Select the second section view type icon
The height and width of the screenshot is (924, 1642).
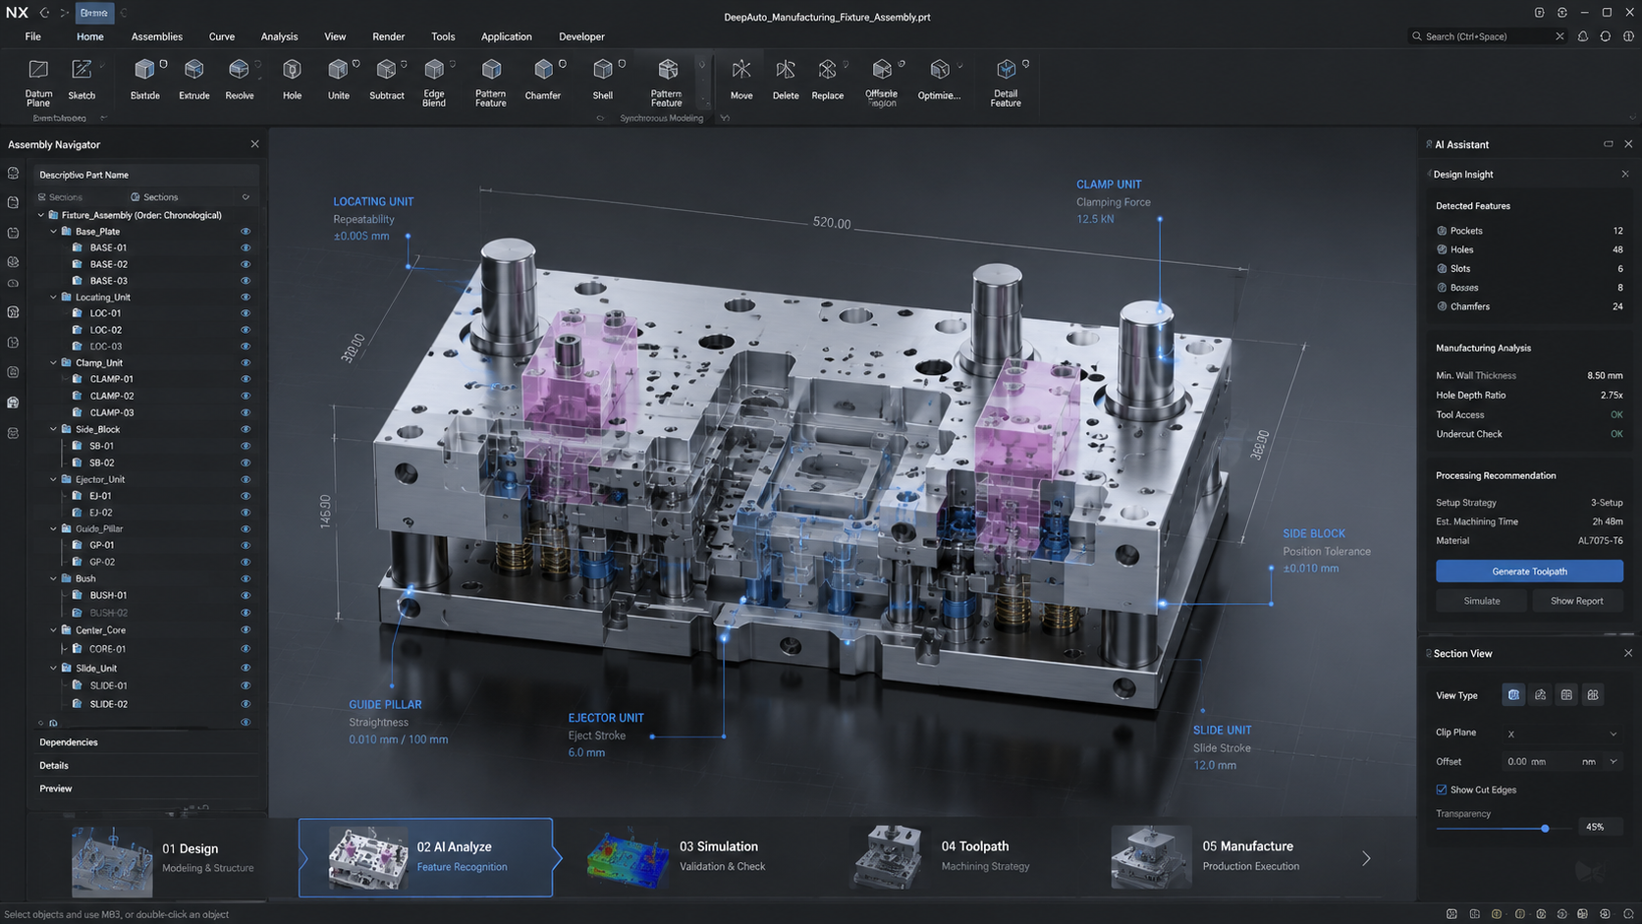pyautogui.click(x=1540, y=695)
